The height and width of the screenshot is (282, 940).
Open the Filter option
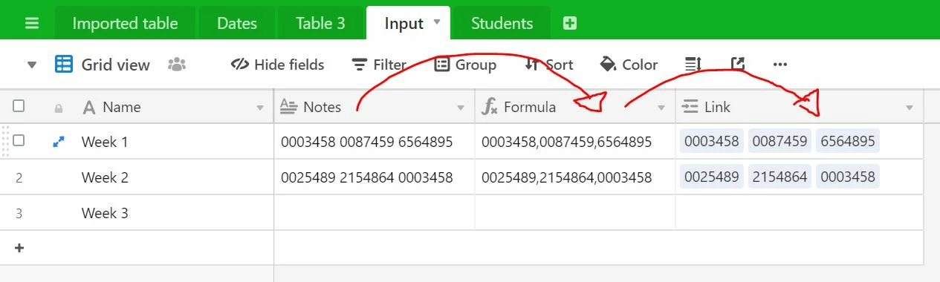click(379, 65)
